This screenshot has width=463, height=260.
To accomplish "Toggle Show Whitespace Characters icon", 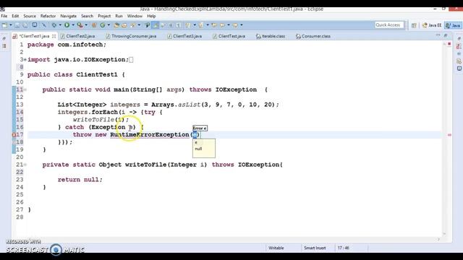I will (x=179, y=25).
